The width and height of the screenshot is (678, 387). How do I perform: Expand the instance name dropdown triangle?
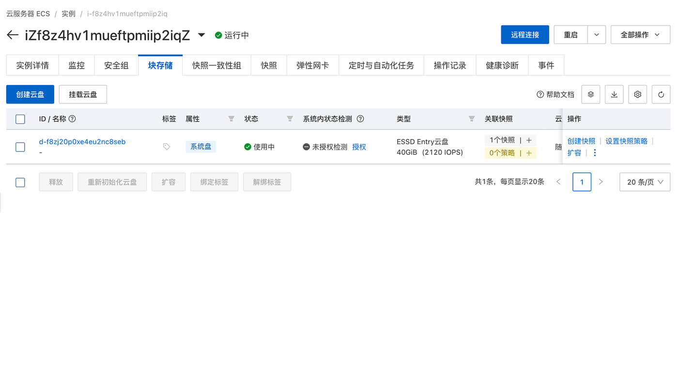[202, 35]
